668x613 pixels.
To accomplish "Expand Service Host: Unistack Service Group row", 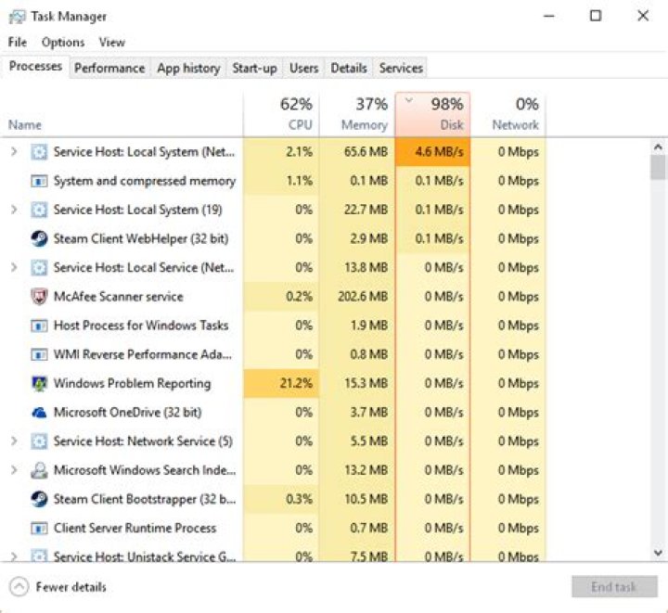I will (14, 556).
